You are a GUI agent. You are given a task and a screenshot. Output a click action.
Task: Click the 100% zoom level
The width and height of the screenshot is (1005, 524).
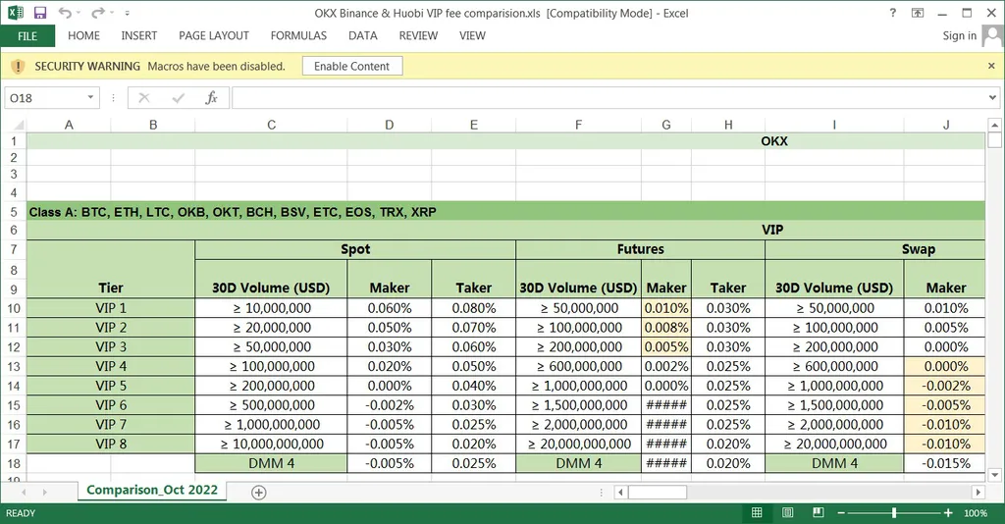pyautogui.click(x=976, y=513)
